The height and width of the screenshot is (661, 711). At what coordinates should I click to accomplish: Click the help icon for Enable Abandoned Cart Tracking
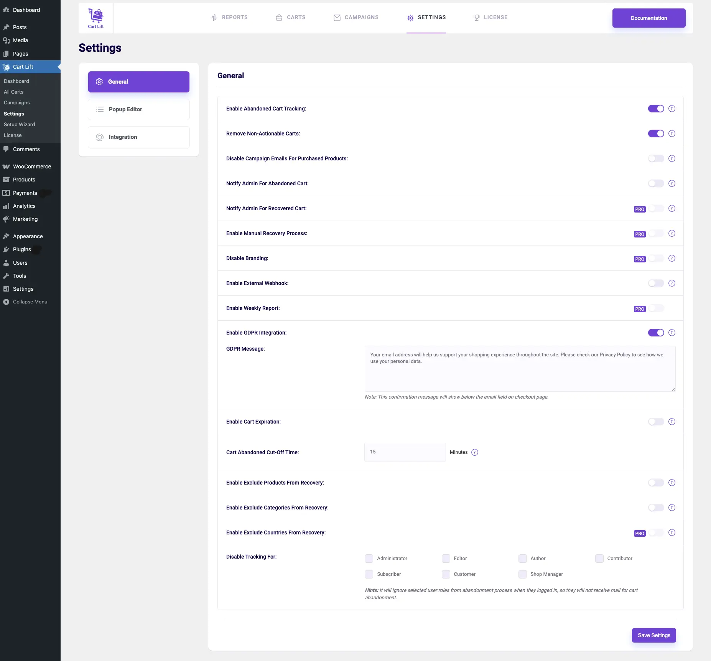tap(672, 109)
